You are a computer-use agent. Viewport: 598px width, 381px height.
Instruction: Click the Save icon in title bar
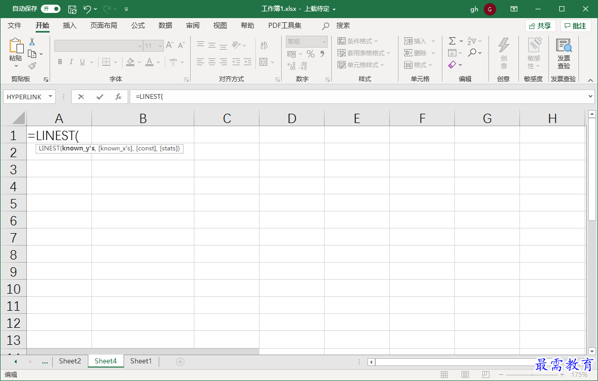click(72, 9)
